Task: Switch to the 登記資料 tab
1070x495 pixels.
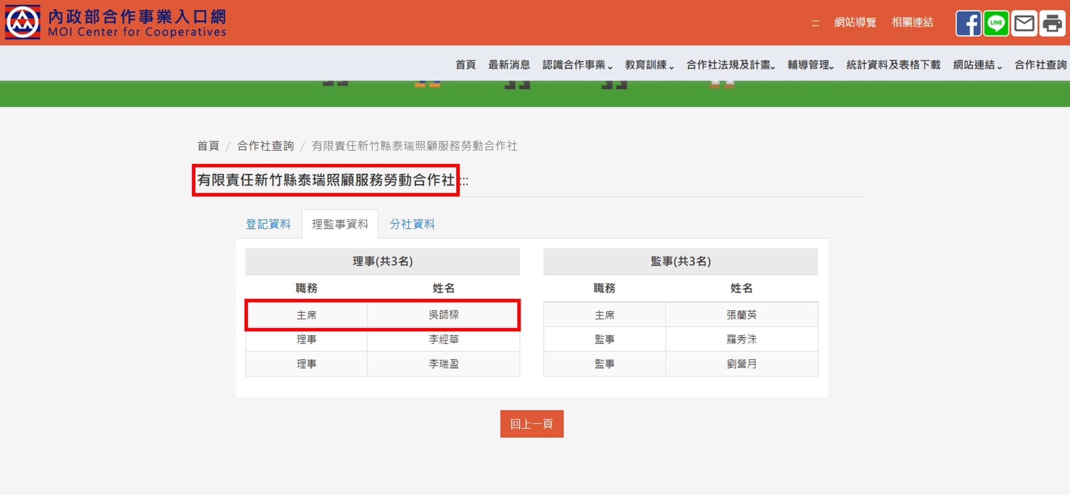Action: [x=268, y=224]
